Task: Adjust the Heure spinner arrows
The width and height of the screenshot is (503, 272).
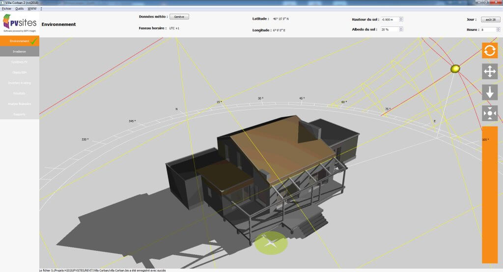Action: (x=498, y=30)
